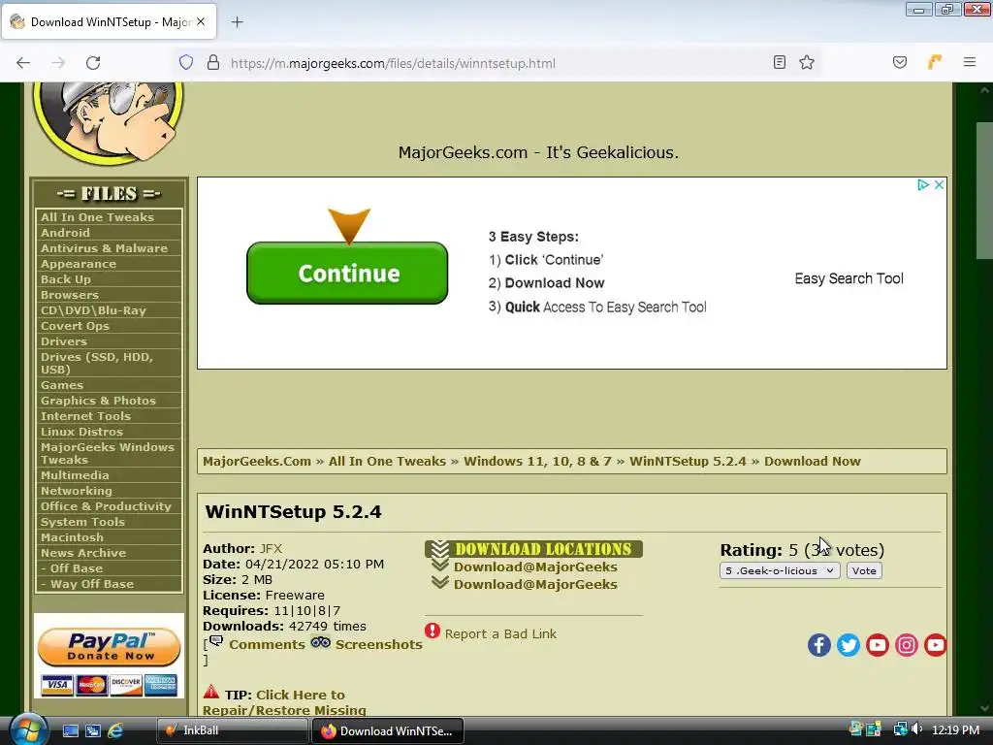The image size is (993, 745).
Task: Open the first YouTube icon beside Twitter
Action: coord(877,645)
